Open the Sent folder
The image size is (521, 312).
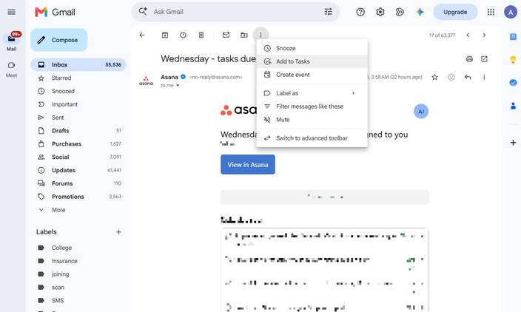pos(78,118)
